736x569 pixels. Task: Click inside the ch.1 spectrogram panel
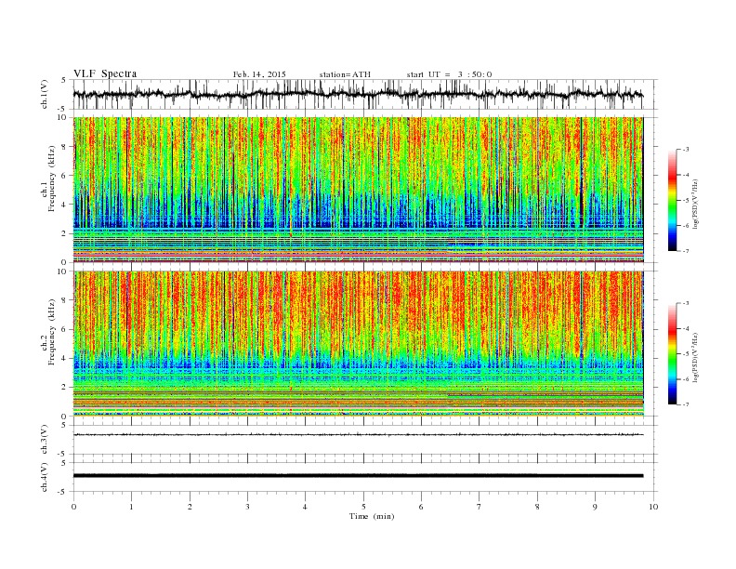358,190
